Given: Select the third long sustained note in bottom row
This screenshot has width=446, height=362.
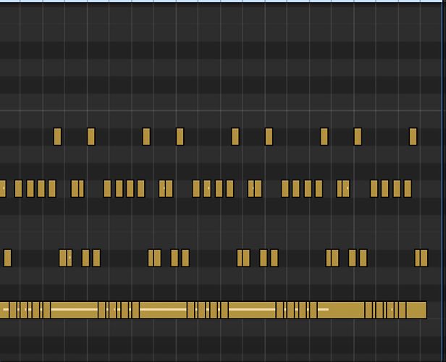Looking at the screenshot, I should [252, 310].
